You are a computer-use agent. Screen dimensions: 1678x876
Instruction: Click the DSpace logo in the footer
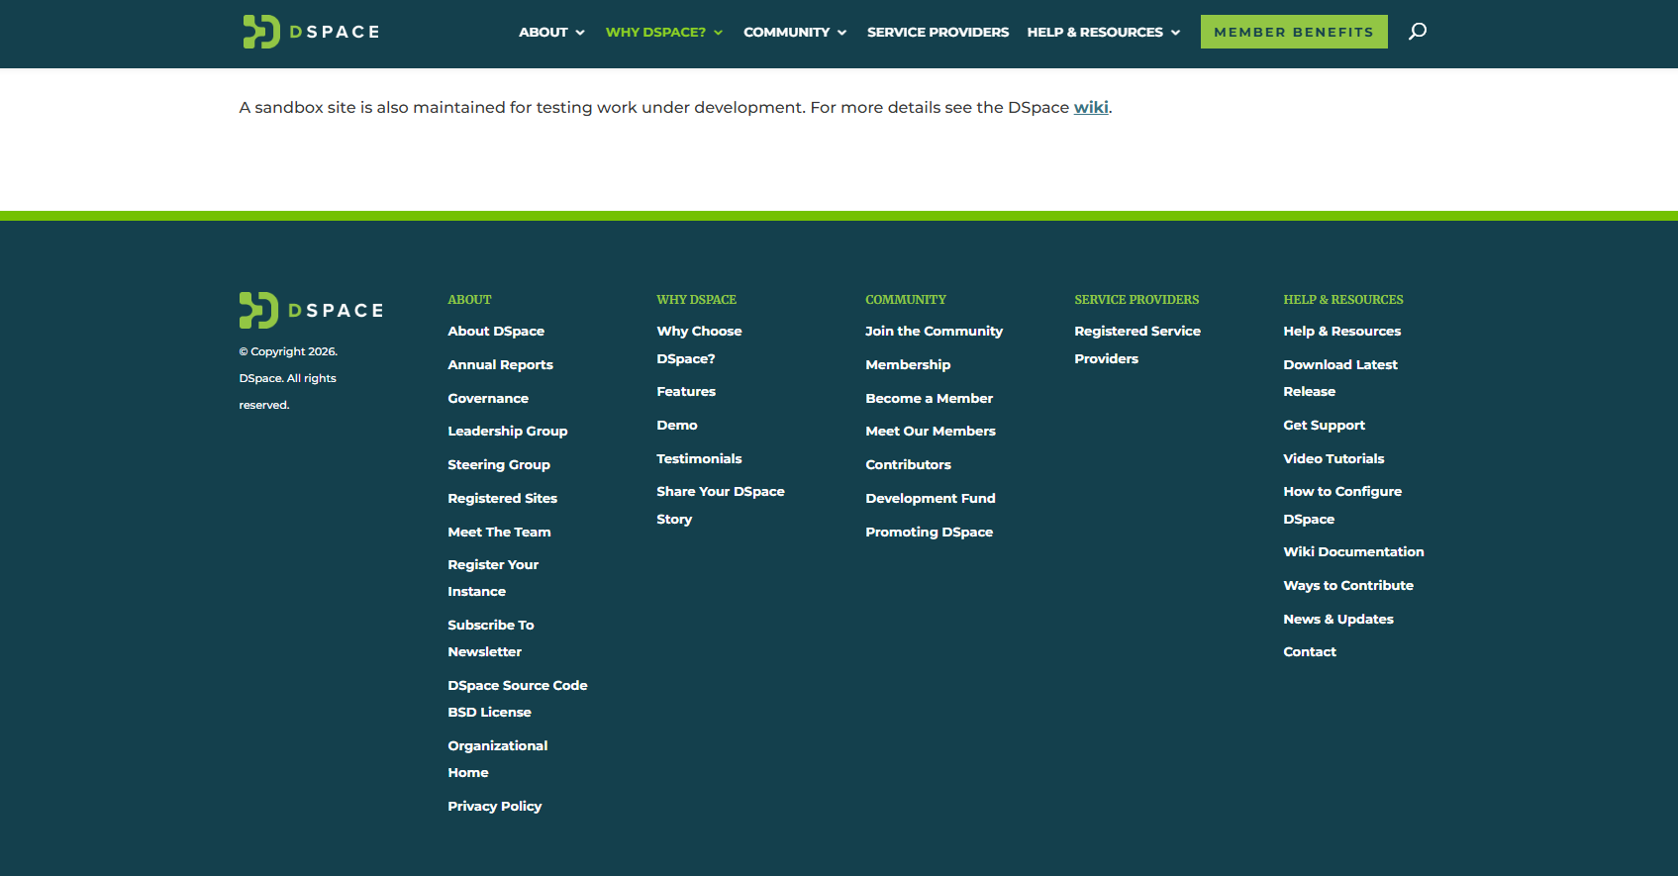tap(311, 310)
